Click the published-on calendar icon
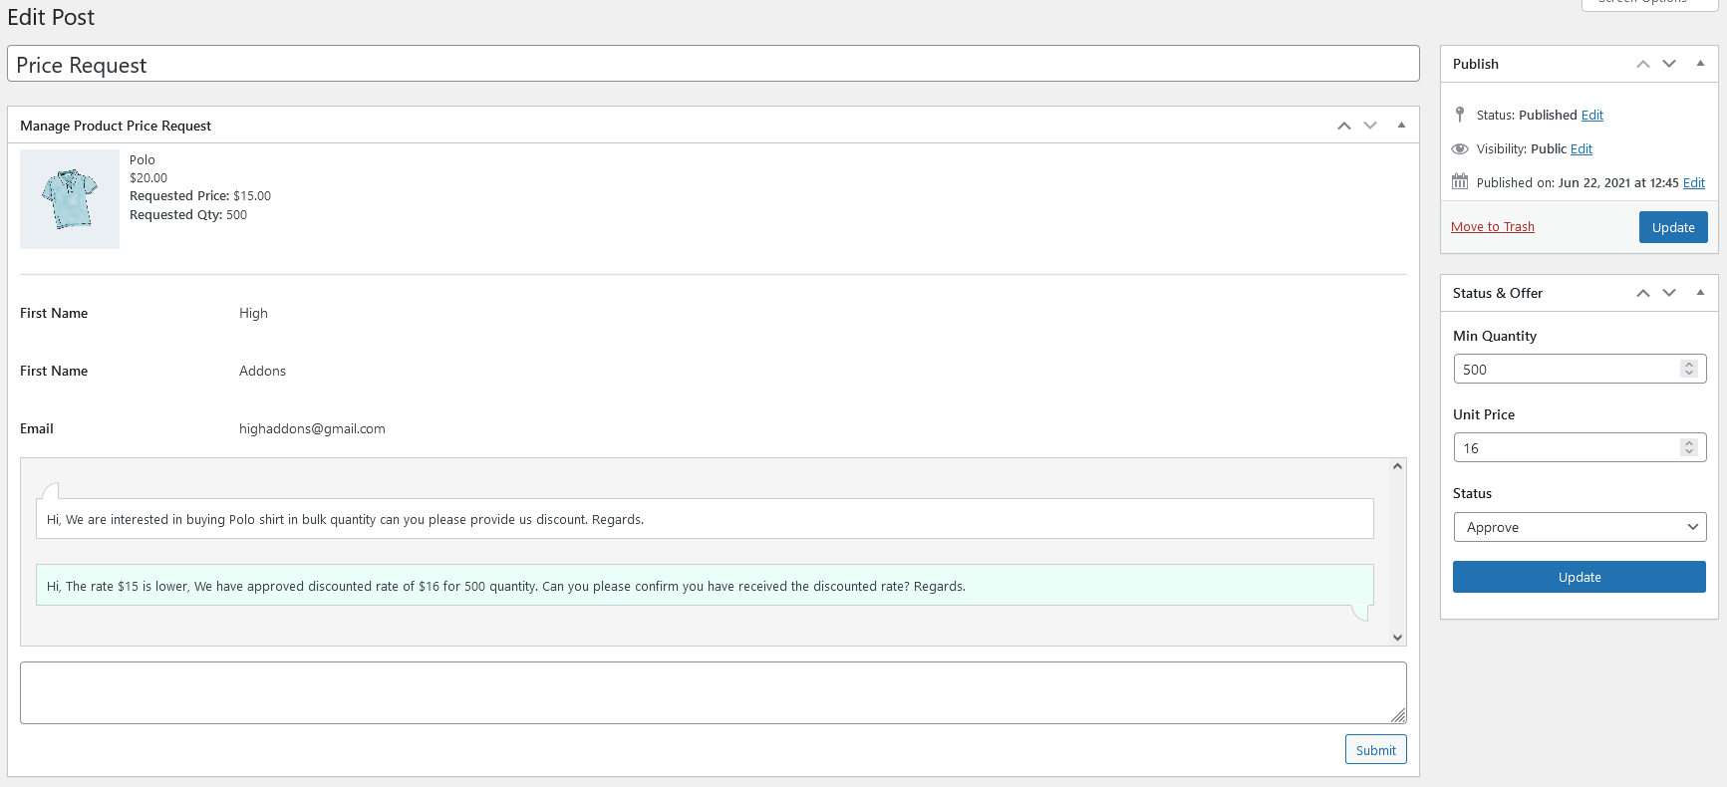Image resolution: width=1727 pixels, height=787 pixels. coord(1460,181)
